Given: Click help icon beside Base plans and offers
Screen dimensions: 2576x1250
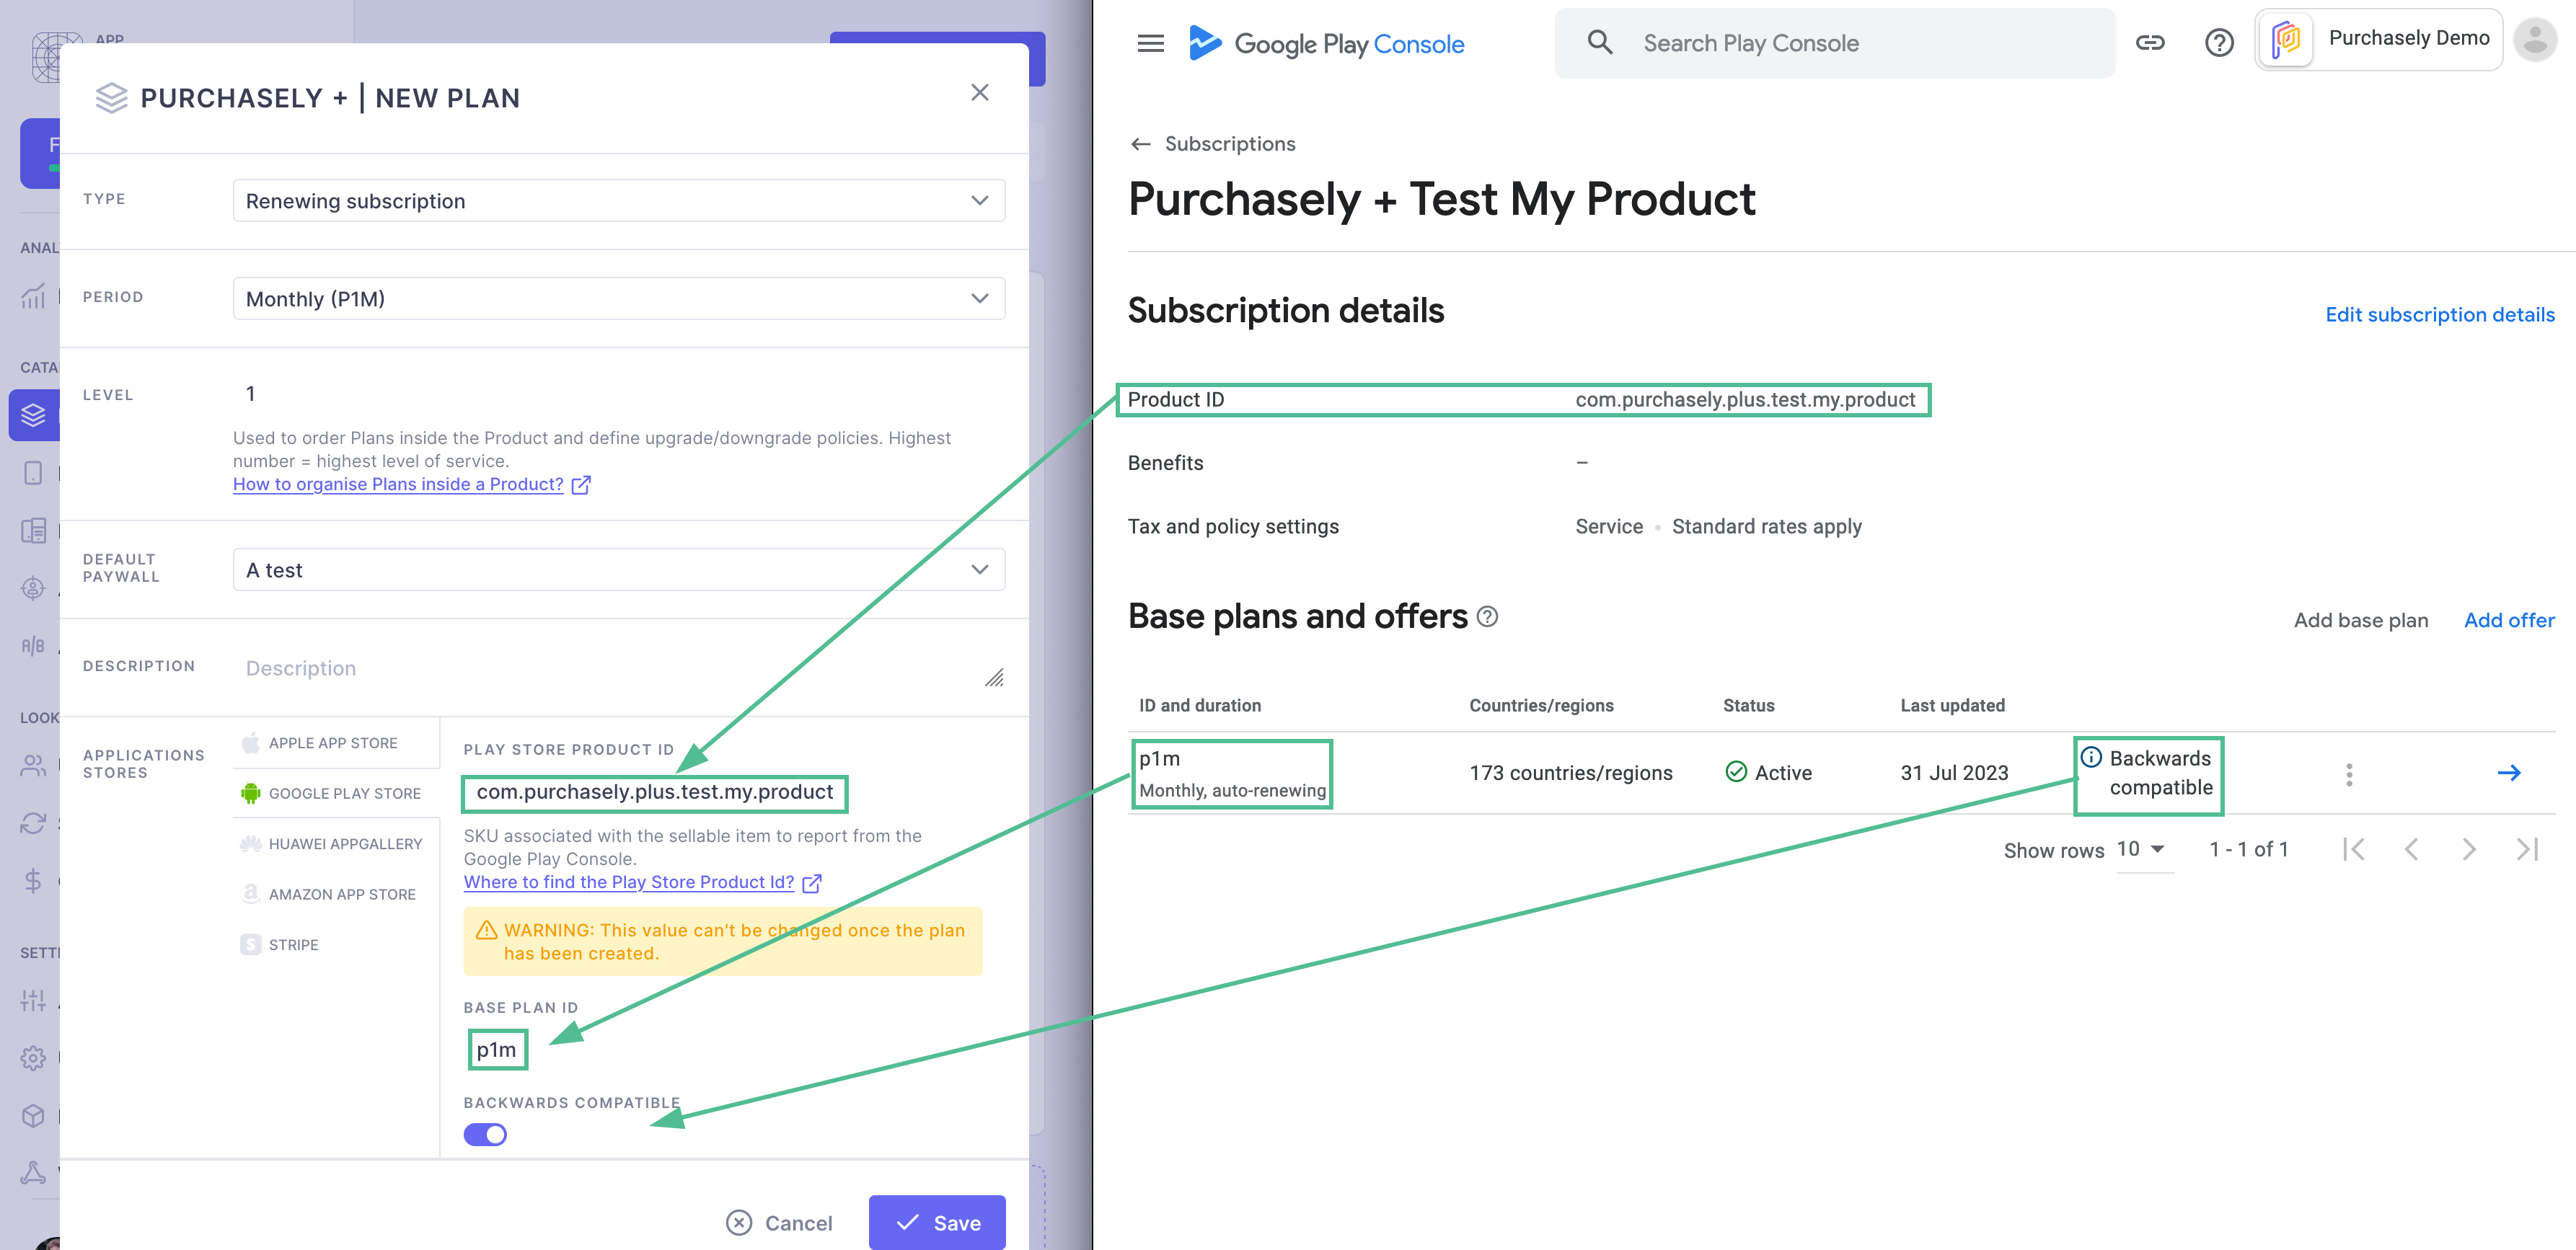Looking at the screenshot, I should pos(1487,617).
